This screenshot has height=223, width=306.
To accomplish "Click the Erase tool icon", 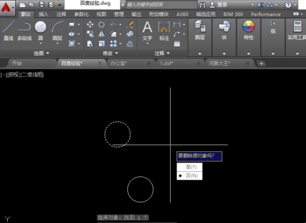I will coord(130,24).
